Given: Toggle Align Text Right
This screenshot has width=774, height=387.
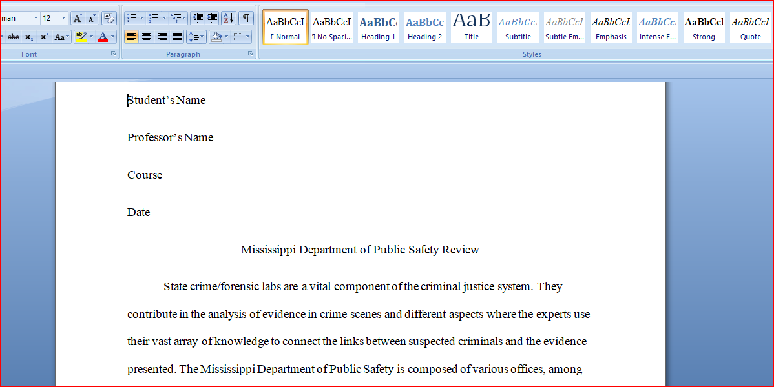Looking at the screenshot, I should click(162, 37).
